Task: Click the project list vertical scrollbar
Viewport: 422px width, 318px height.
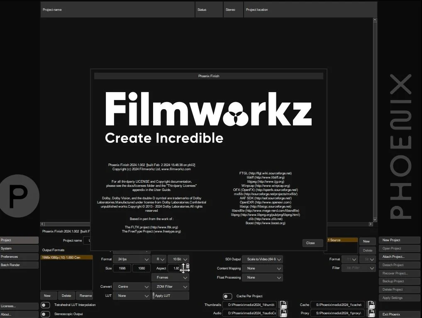Action: (375, 120)
